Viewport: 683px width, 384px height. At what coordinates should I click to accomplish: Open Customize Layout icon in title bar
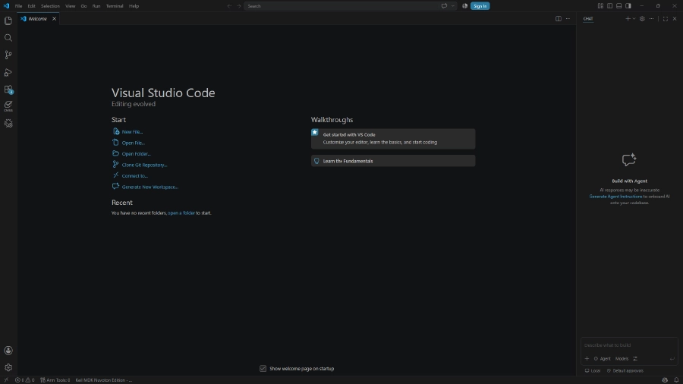[600, 6]
